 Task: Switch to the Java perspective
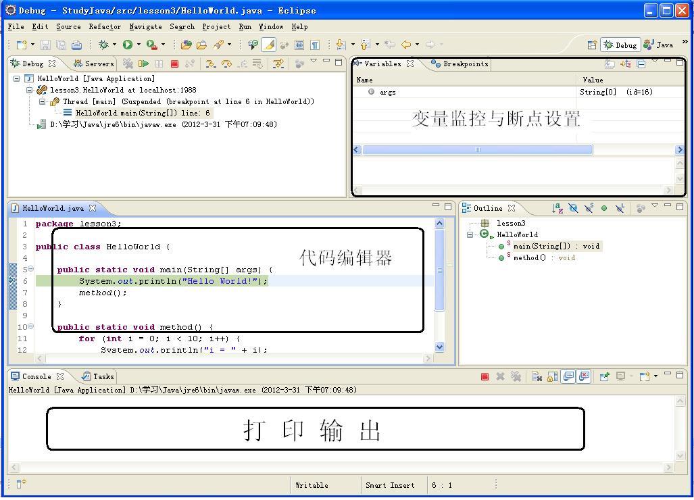click(x=659, y=45)
